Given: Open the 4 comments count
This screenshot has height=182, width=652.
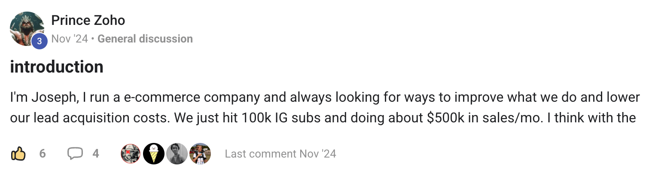Looking at the screenshot, I should coord(96,154).
